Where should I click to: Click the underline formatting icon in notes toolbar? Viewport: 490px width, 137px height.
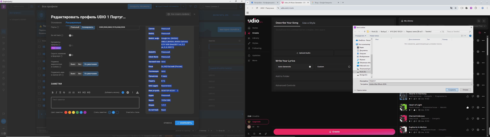60,92
